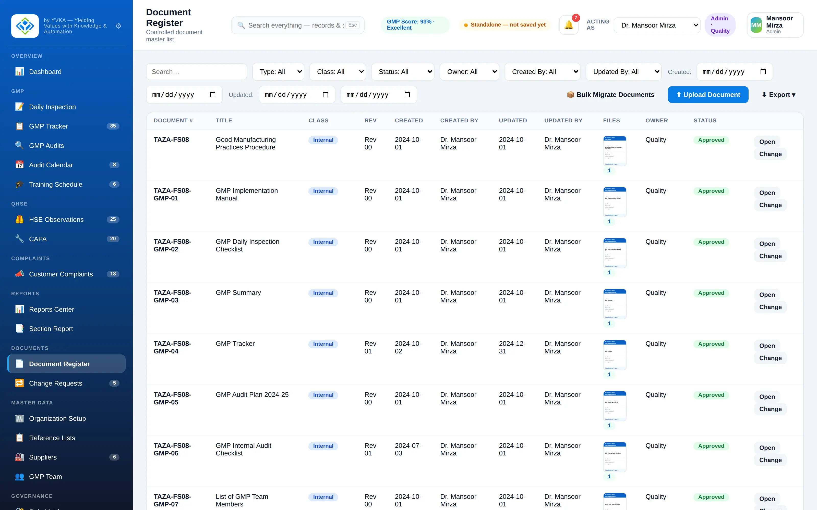The width and height of the screenshot is (817, 510).
Task: Click the MM user avatar
Action: (x=756, y=25)
